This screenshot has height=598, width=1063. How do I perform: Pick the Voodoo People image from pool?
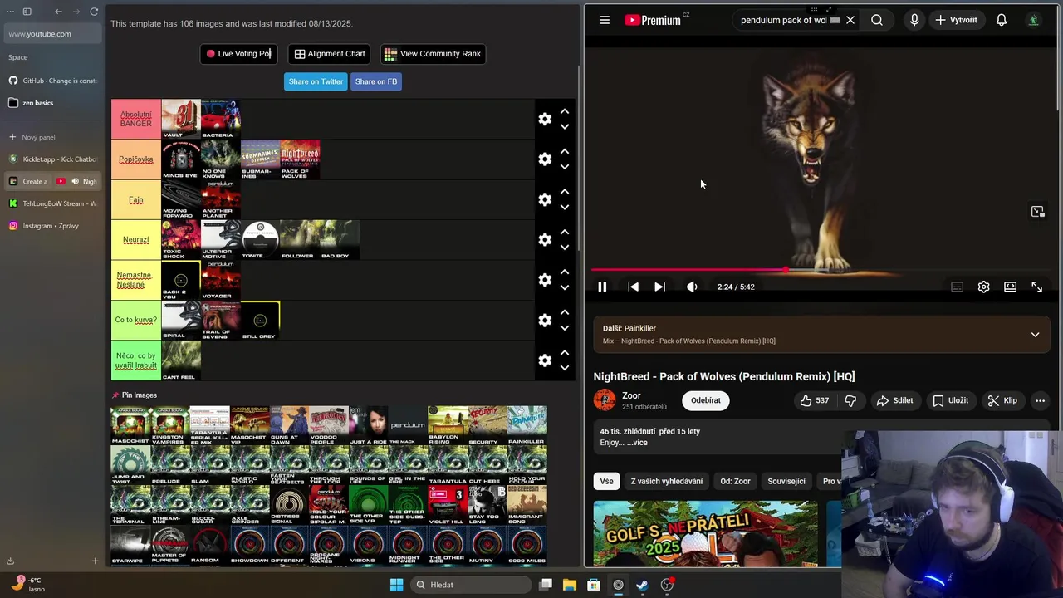tap(328, 425)
